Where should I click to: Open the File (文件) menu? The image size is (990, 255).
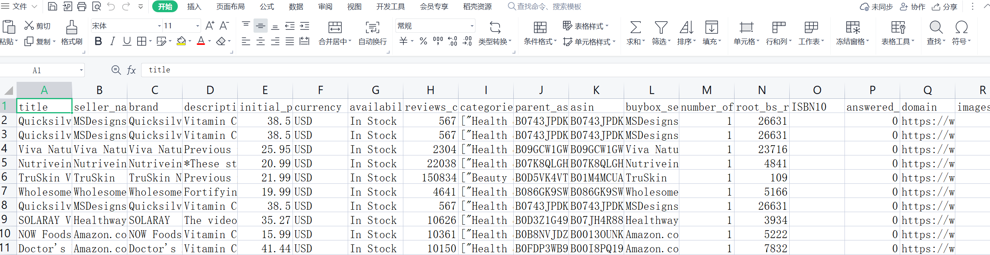[x=19, y=6]
